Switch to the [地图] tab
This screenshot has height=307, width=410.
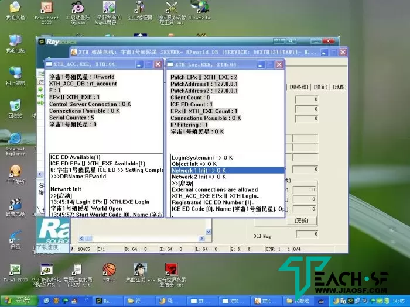pyautogui.click(x=339, y=87)
